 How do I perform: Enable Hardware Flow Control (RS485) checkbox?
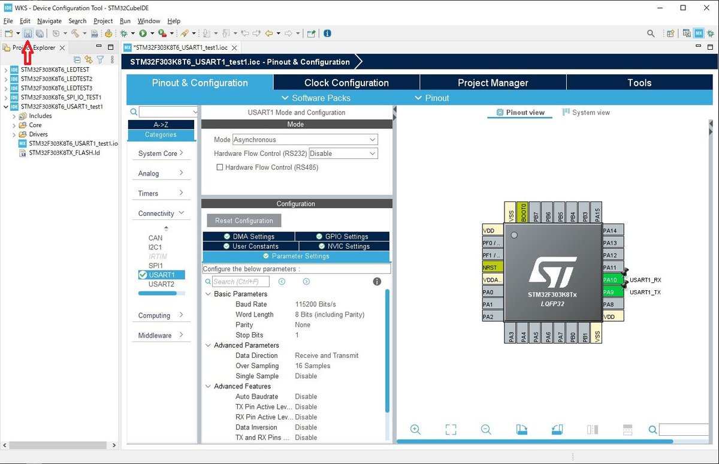pos(220,167)
